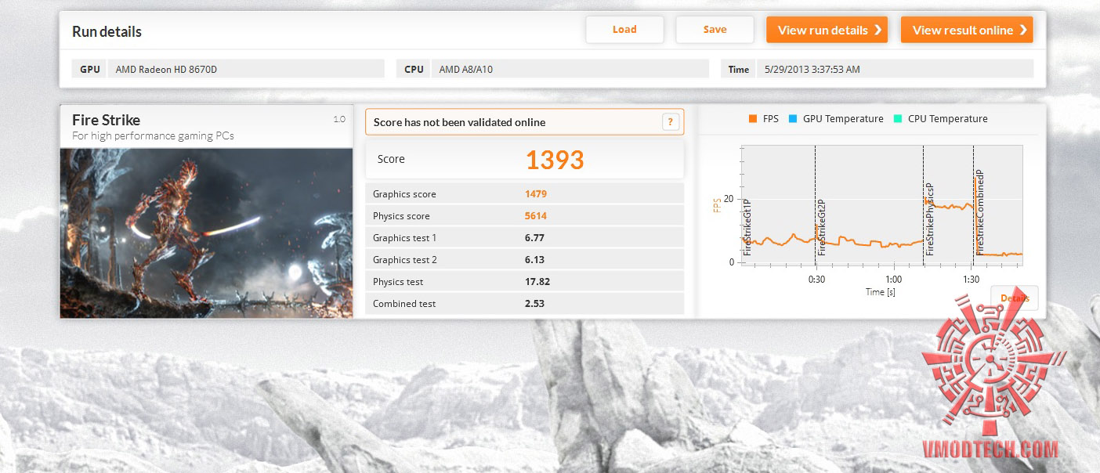
Task: Click the question mark help icon
Action: coord(670,121)
